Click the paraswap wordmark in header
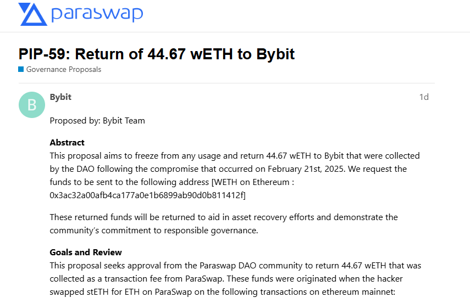Screen dimensions: 470x303 click(97, 14)
